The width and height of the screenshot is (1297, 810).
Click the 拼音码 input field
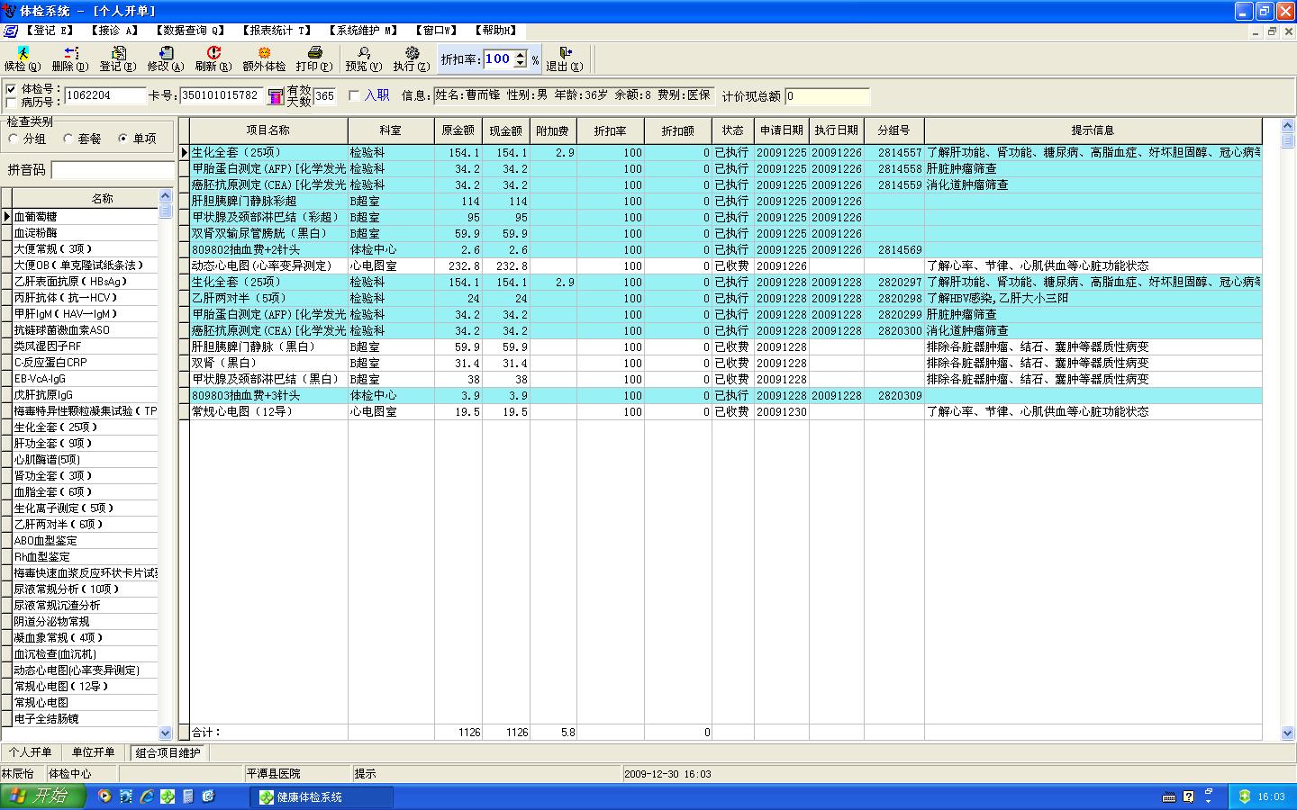point(113,170)
